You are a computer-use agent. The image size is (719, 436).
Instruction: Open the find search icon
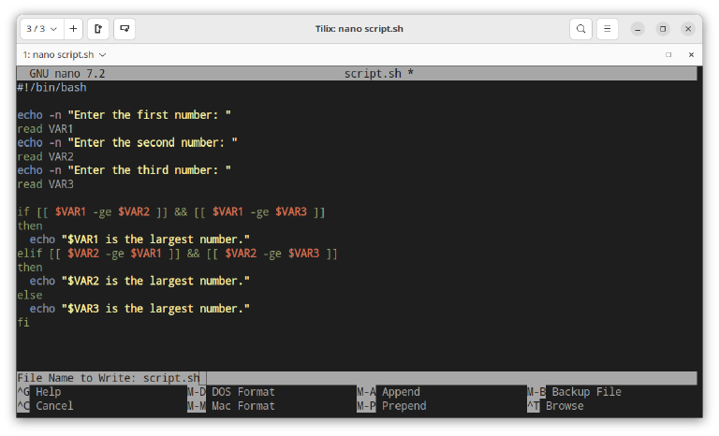pyautogui.click(x=581, y=29)
